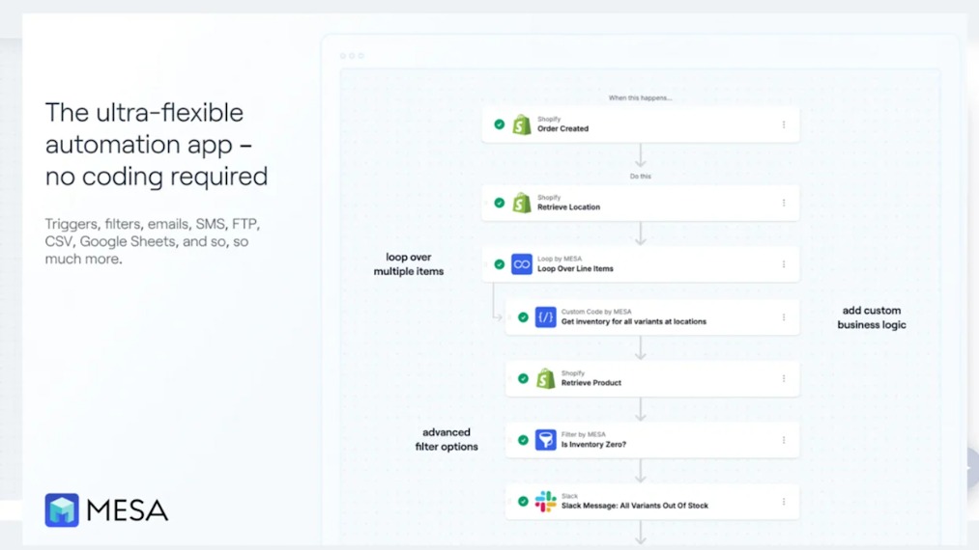Viewport: 979px width, 550px height.
Task: Click green check on Loop Over Line Items
Action: (499, 264)
